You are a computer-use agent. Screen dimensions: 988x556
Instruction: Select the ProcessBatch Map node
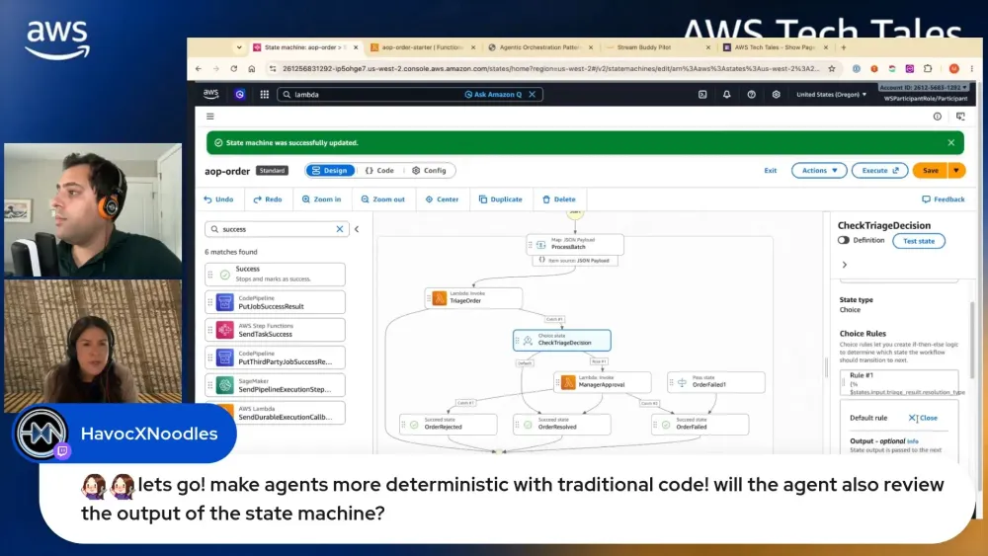(x=575, y=244)
